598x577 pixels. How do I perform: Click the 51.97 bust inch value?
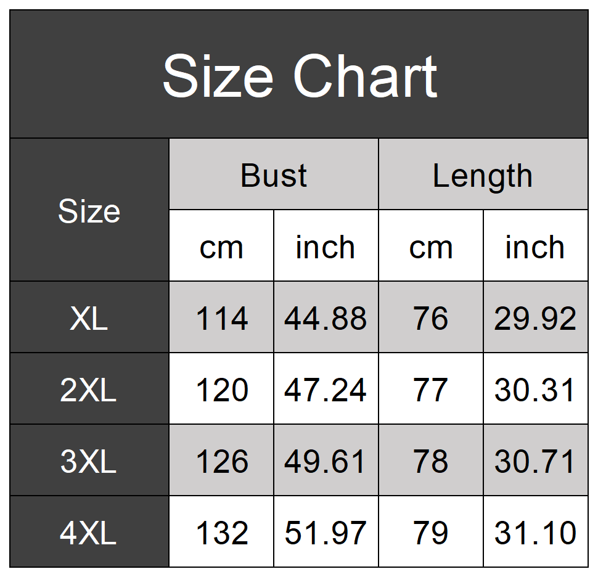point(326,533)
